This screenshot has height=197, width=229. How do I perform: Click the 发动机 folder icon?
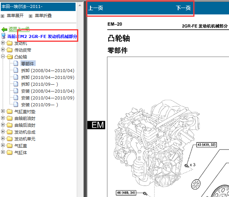coord(9,43)
